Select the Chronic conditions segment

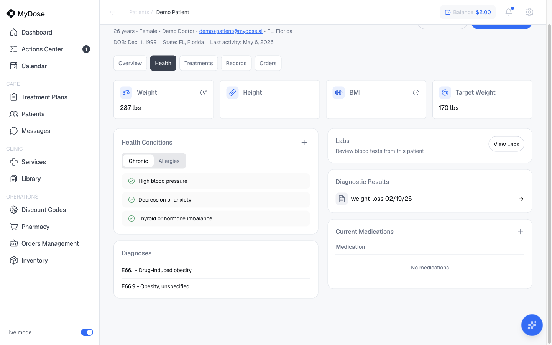point(138,161)
